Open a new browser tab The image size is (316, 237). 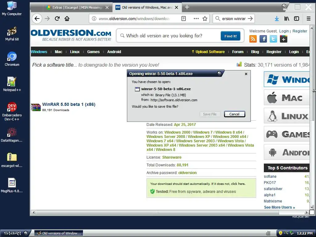tap(187, 7)
